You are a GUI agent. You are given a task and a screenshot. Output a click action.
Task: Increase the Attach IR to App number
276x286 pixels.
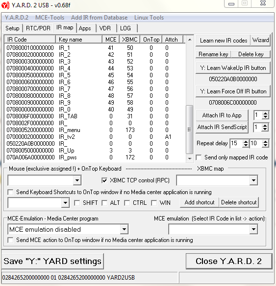[x=265, y=113]
